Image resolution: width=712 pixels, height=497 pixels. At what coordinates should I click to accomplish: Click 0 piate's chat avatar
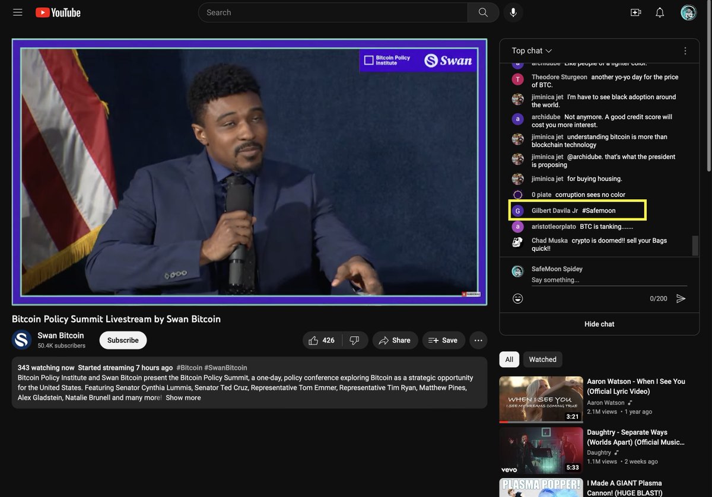pyautogui.click(x=518, y=195)
